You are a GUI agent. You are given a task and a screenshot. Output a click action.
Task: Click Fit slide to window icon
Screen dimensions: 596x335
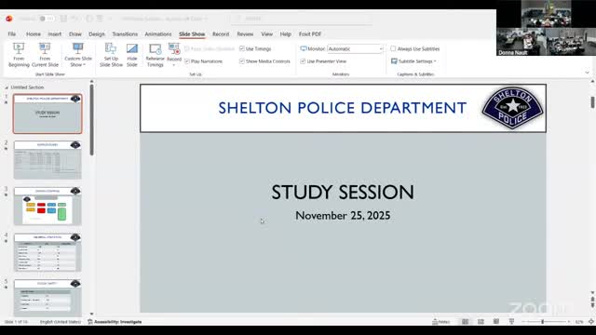point(591,322)
